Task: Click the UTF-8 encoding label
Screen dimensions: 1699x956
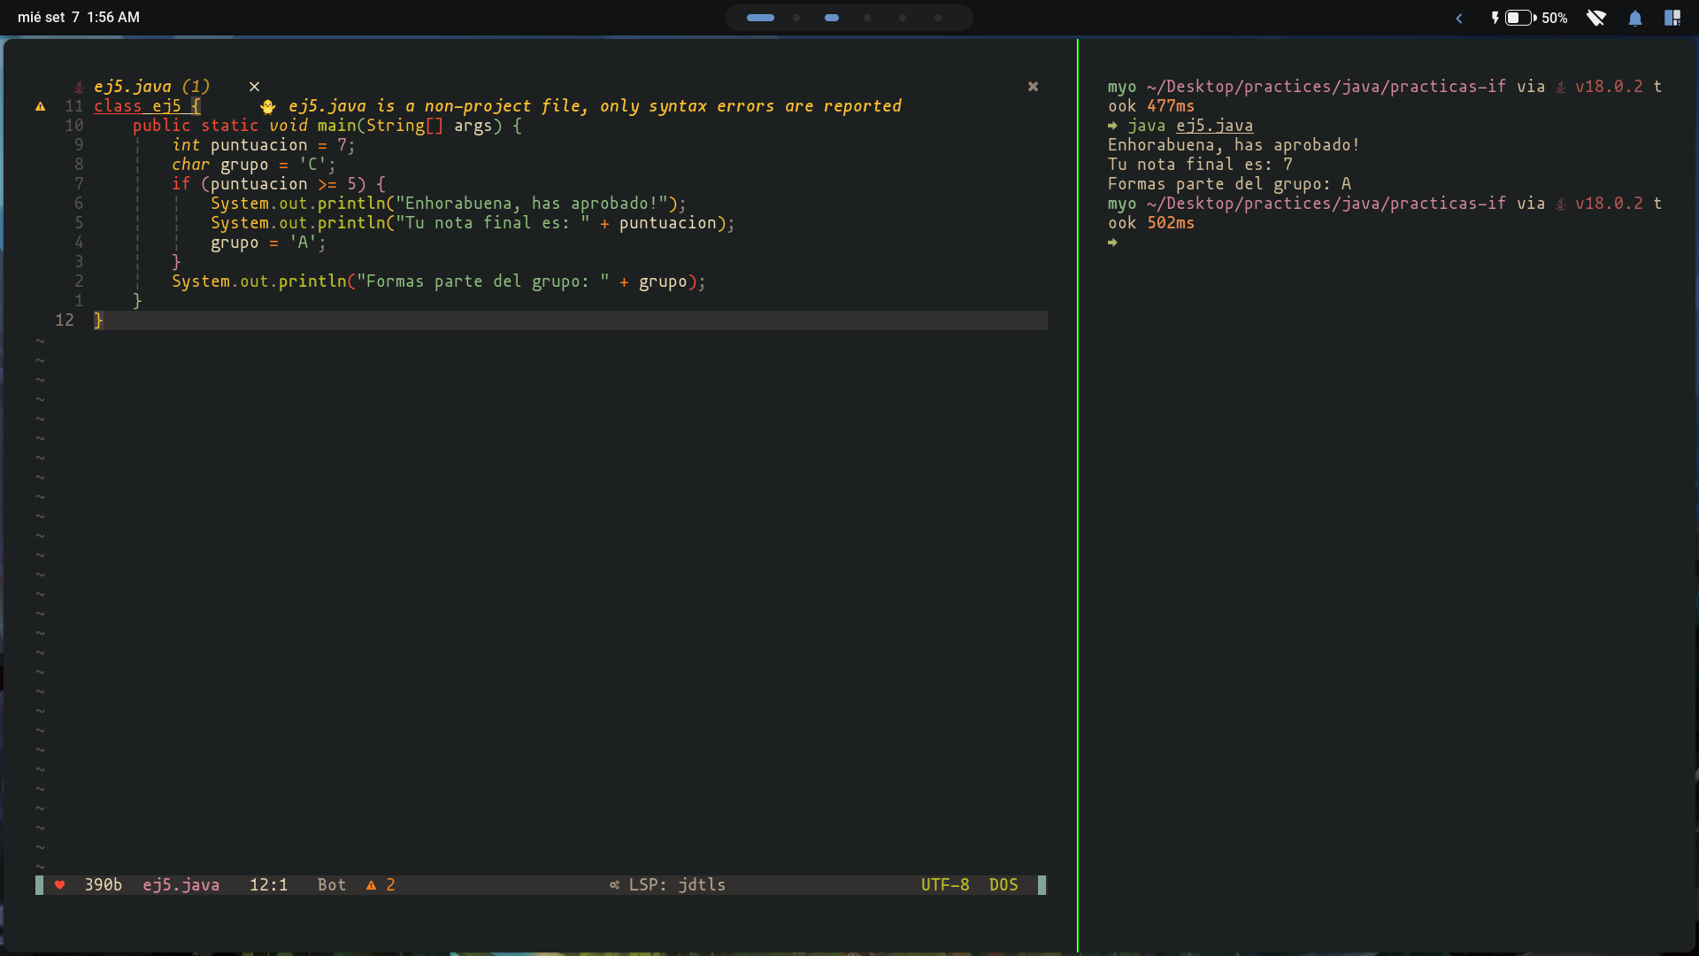Action: (x=944, y=885)
